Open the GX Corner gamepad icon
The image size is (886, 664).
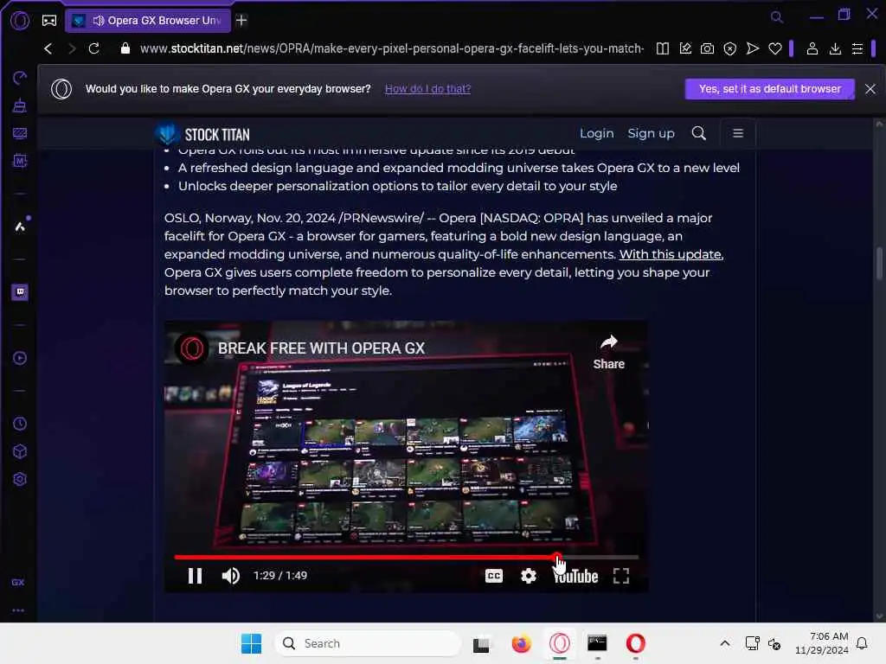tap(49, 21)
